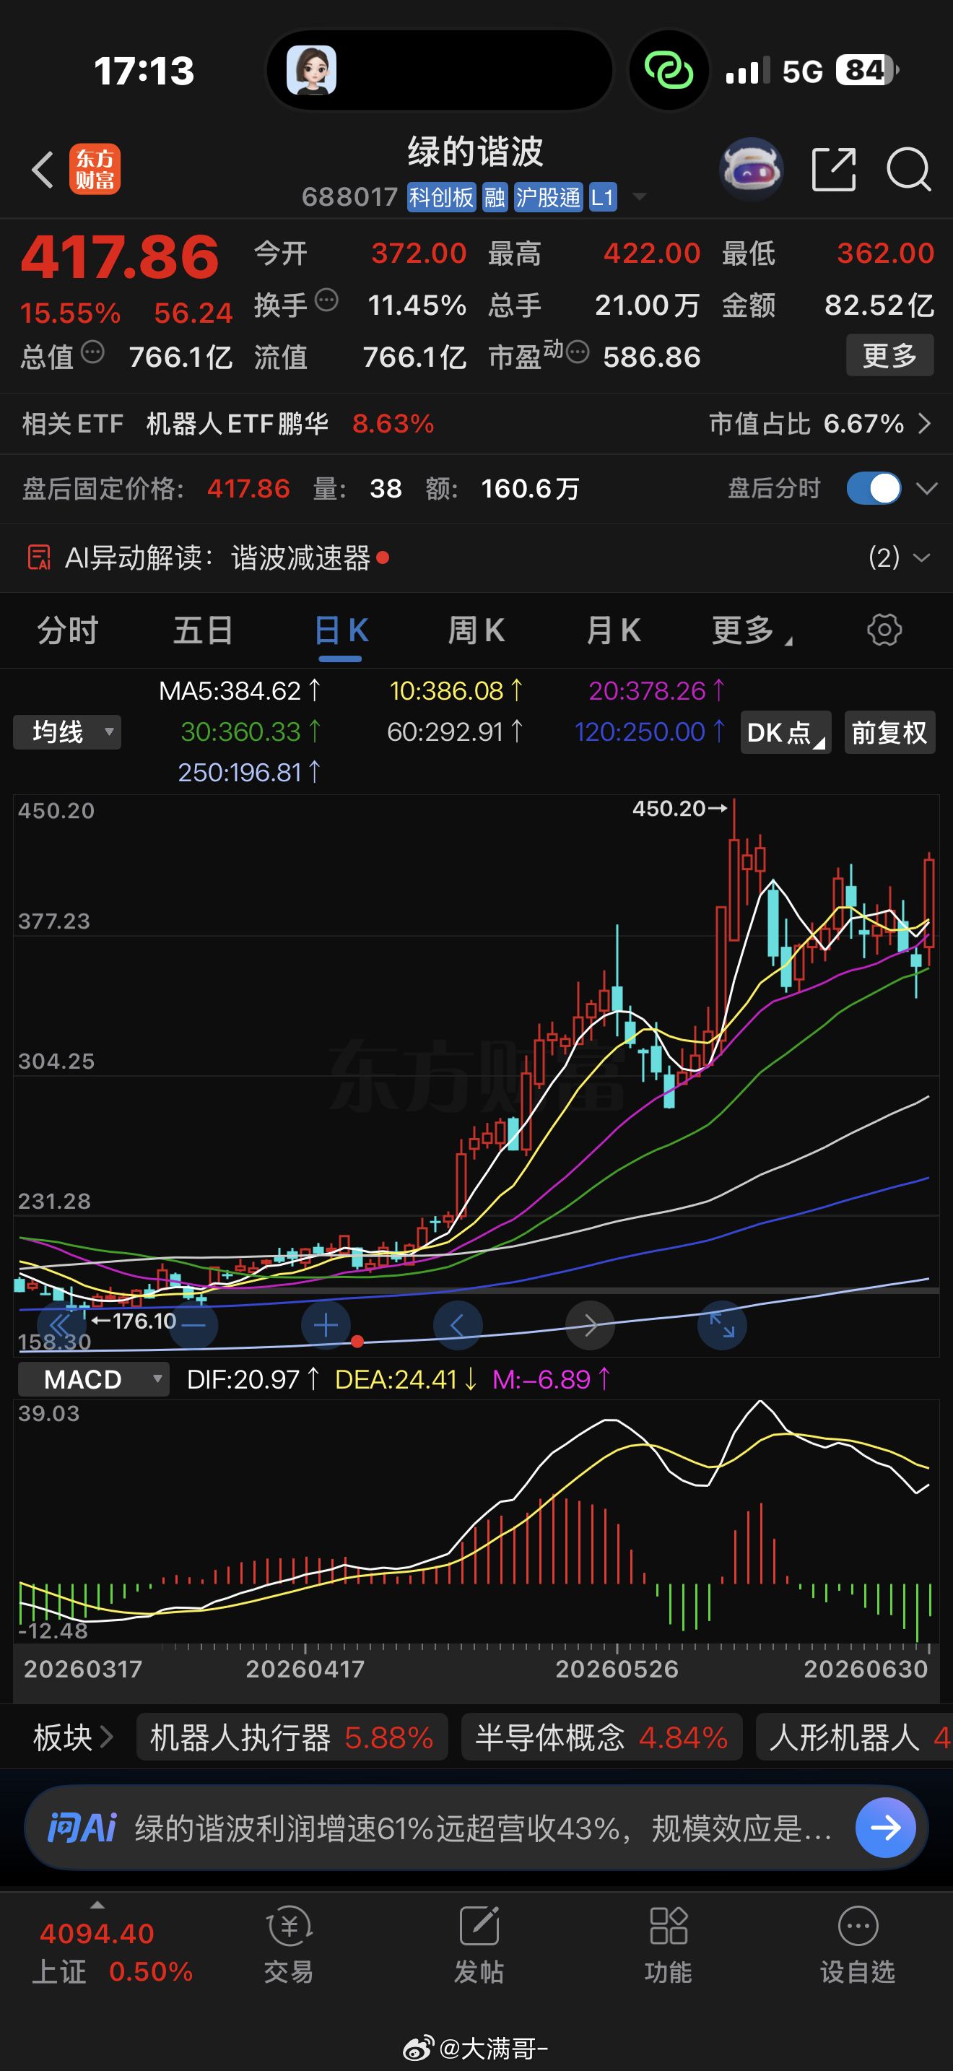953x2071 pixels.
Task: Show info for 市盈 dynamic P/E
Action: pyautogui.click(x=578, y=352)
